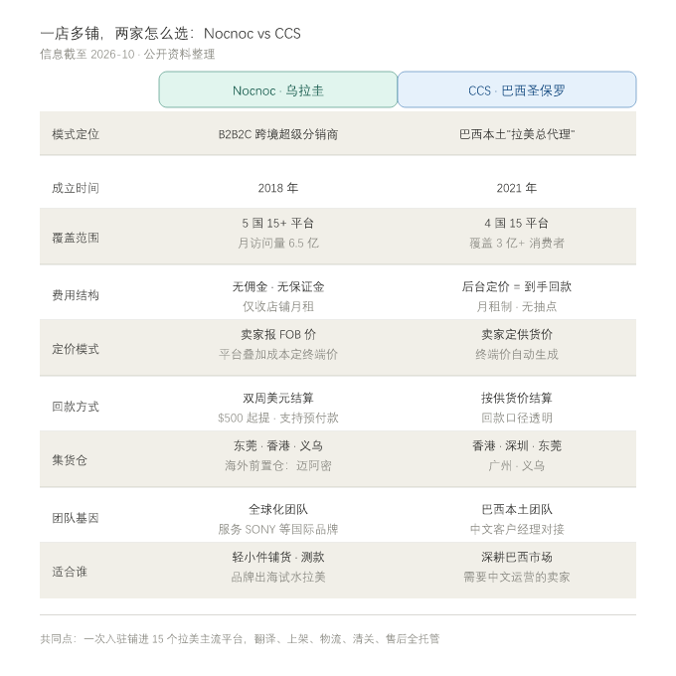Select cell 5 国 15+ 平台

point(278,223)
